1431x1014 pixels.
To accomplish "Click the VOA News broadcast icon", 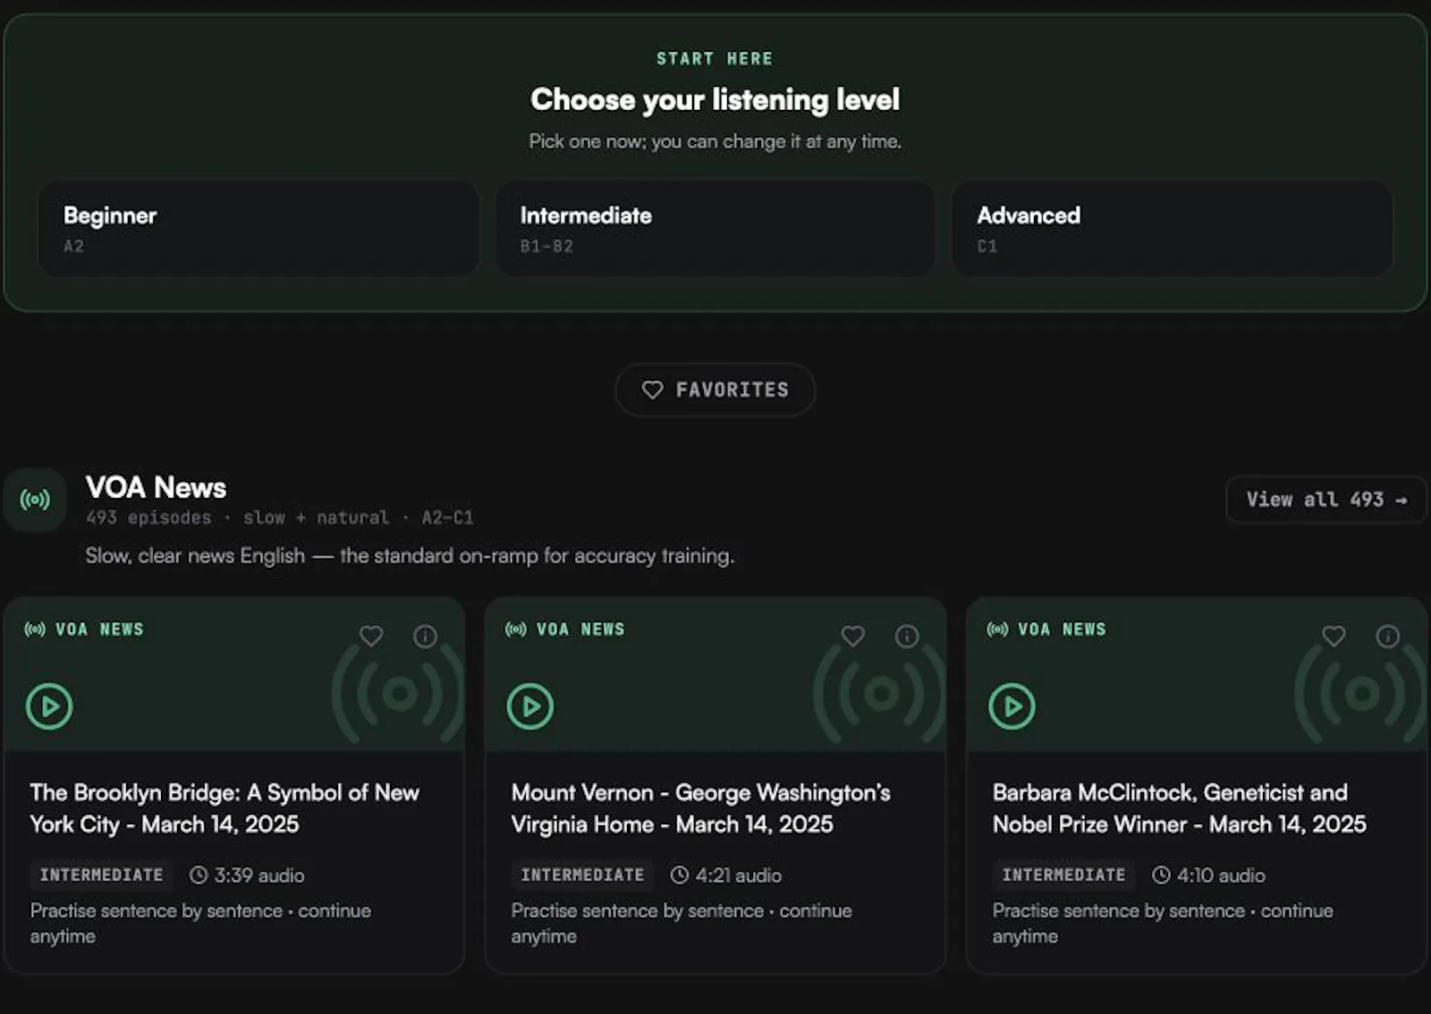I will click(x=35, y=500).
